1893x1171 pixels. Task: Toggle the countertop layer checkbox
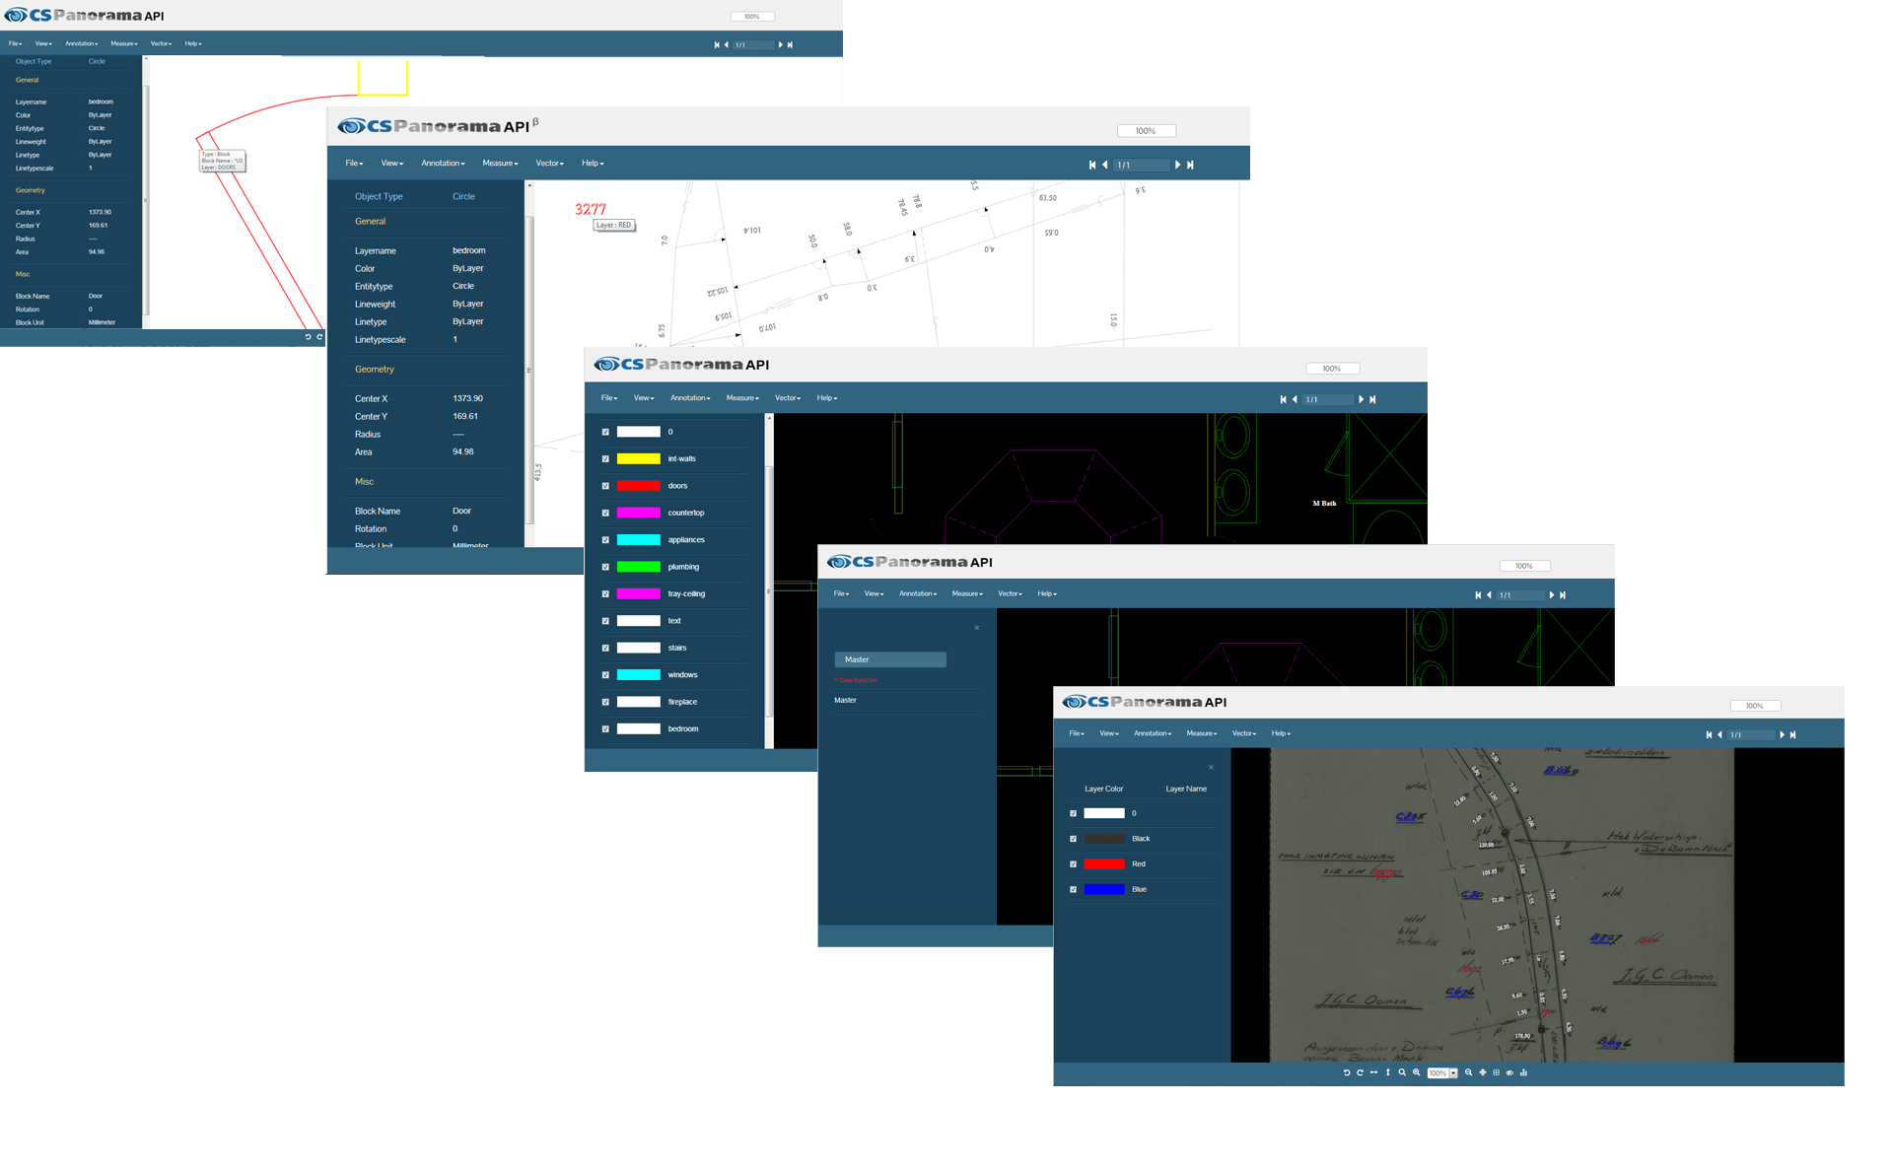point(605,513)
